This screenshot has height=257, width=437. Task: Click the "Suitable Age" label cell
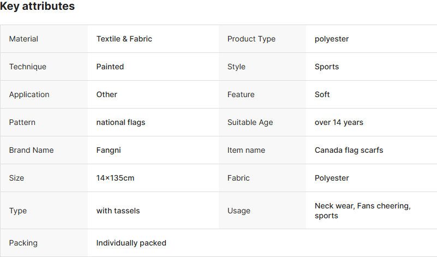250,122
